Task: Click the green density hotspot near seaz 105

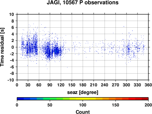Action: (56, 51)
